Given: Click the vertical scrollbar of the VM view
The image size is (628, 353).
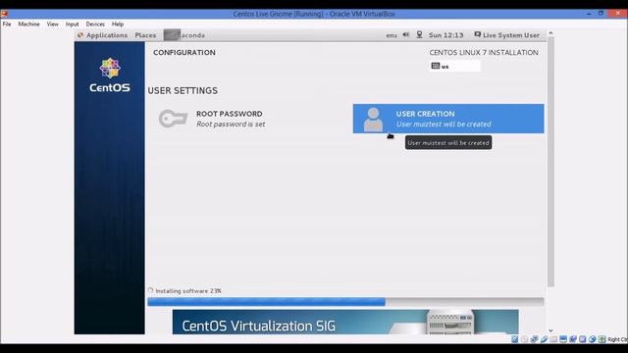Looking at the screenshot, I should (550, 162).
